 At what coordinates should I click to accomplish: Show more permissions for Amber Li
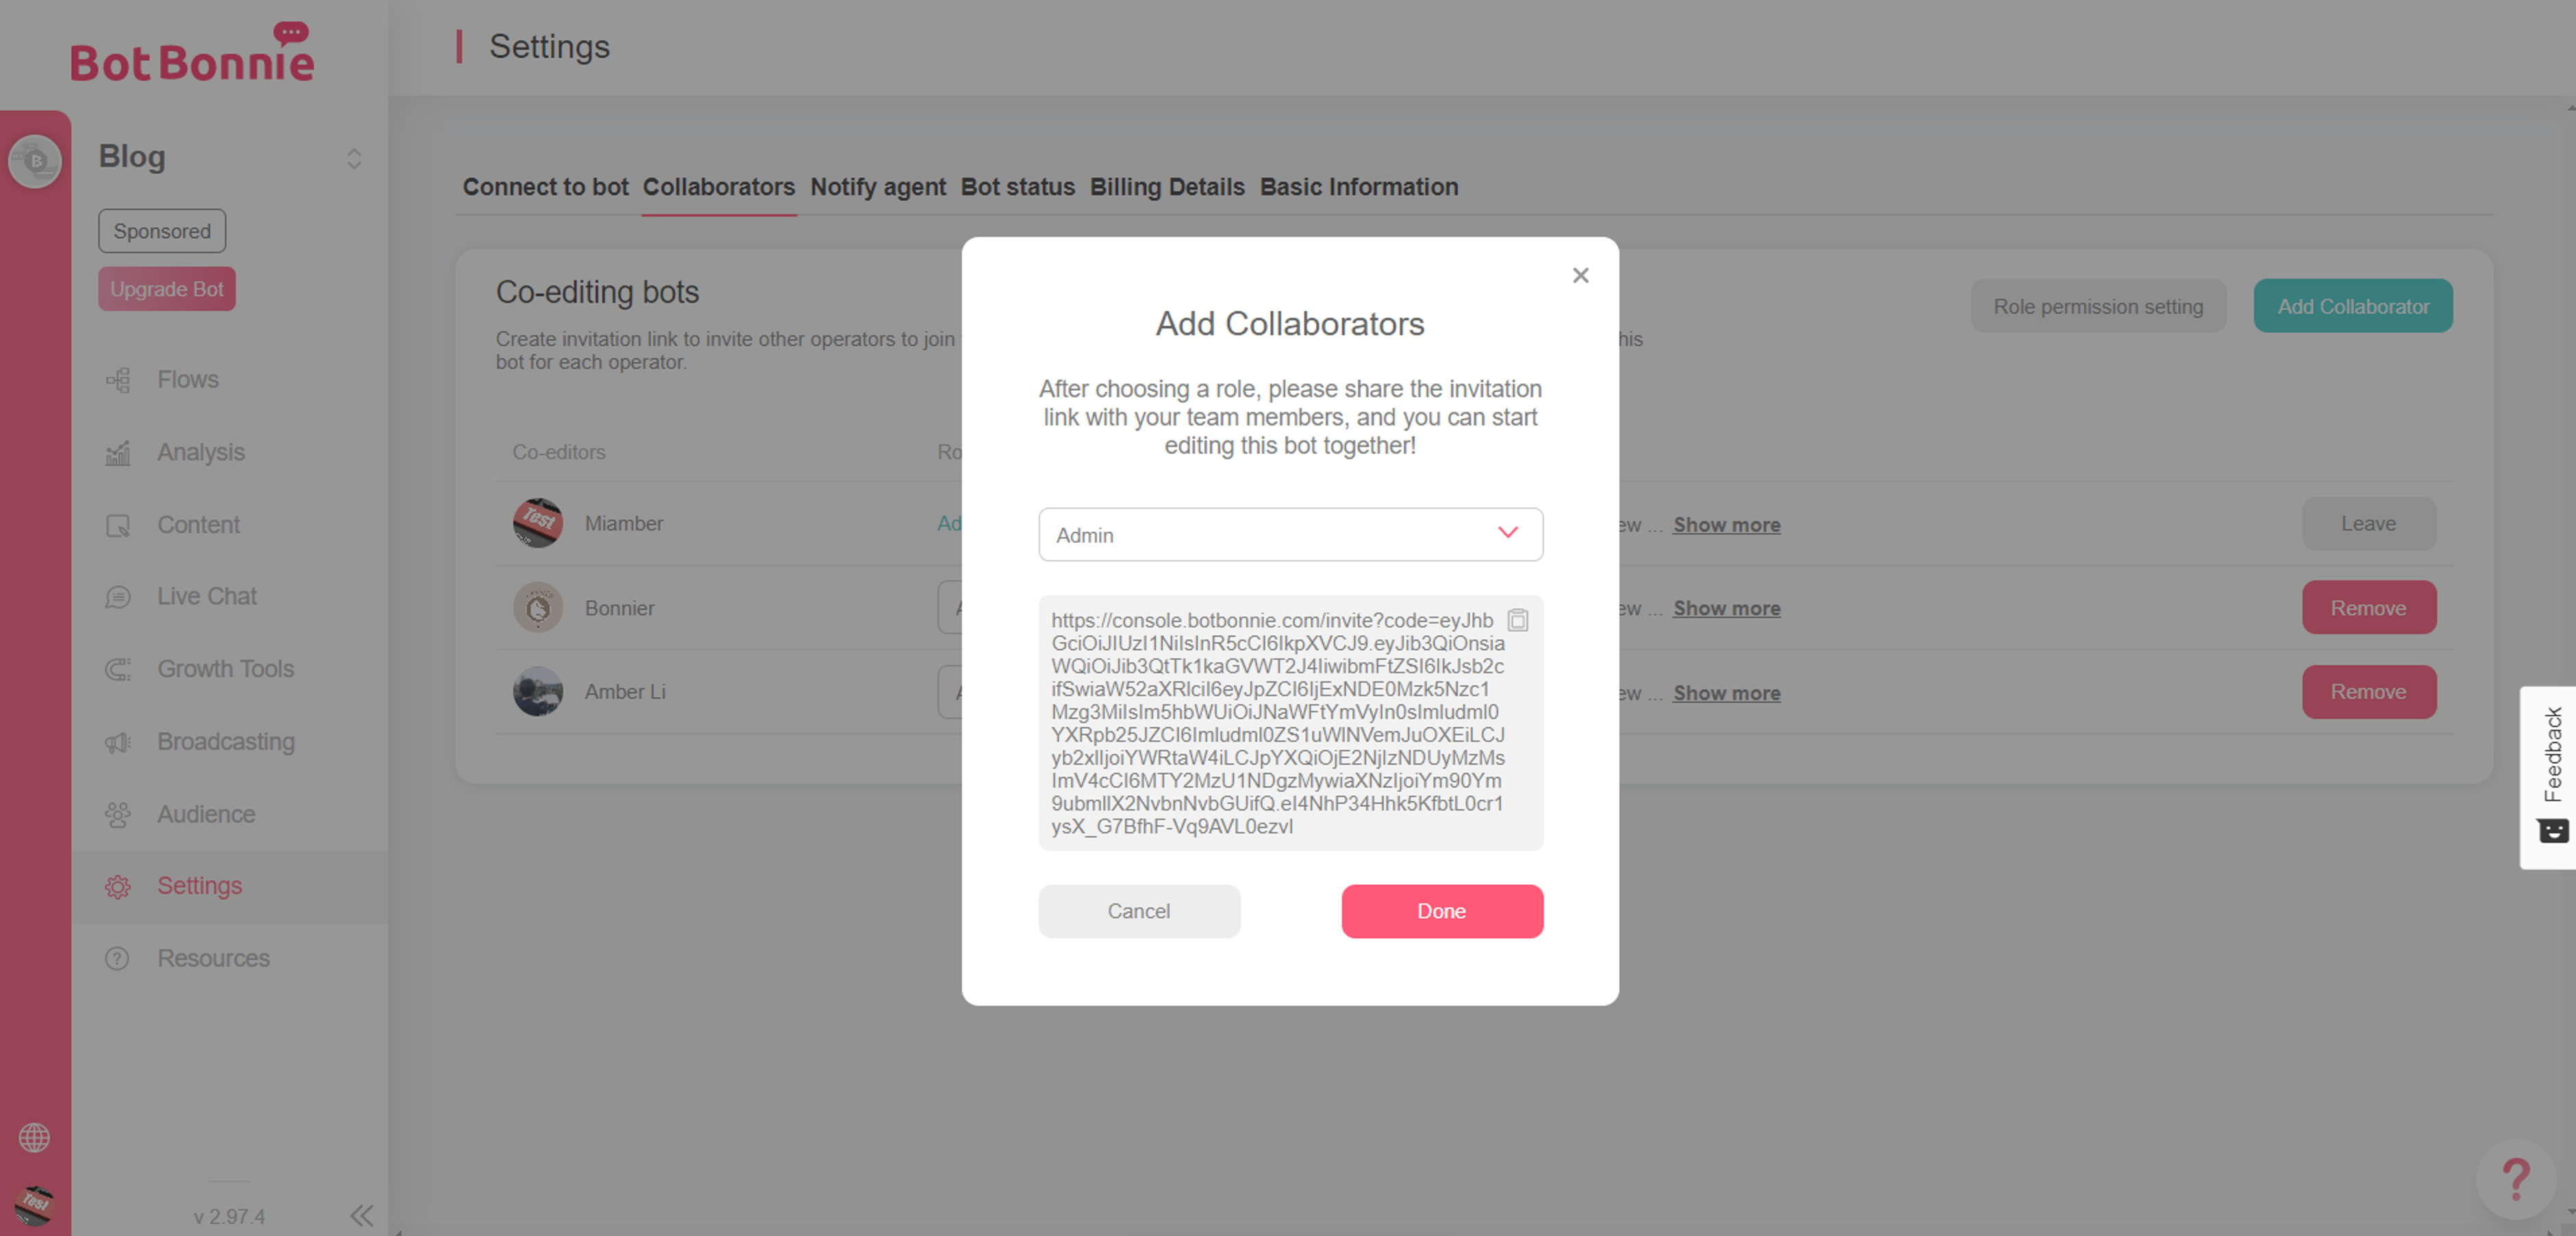tap(1726, 693)
